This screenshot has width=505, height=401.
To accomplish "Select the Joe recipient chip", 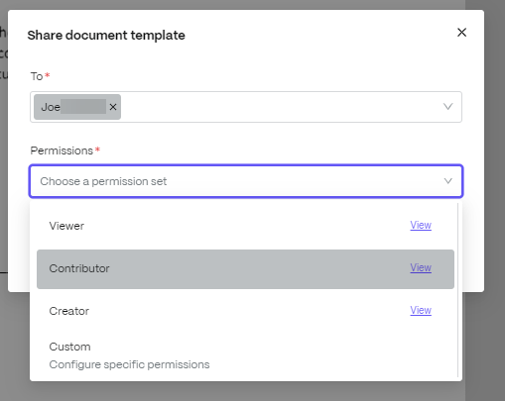I will click(71, 107).
